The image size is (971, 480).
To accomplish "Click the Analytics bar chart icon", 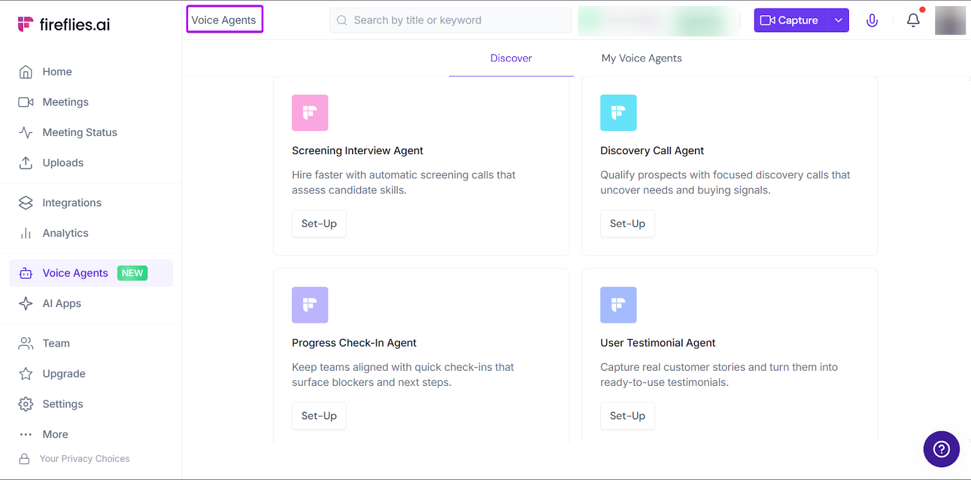I will [25, 233].
